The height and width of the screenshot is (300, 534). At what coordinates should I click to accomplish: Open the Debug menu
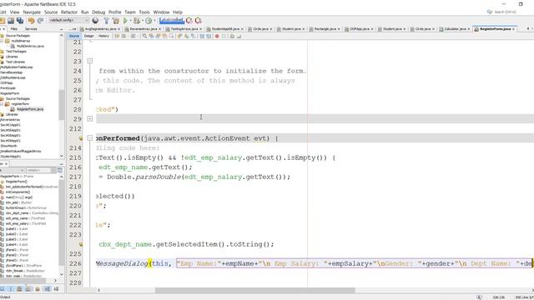click(x=98, y=12)
